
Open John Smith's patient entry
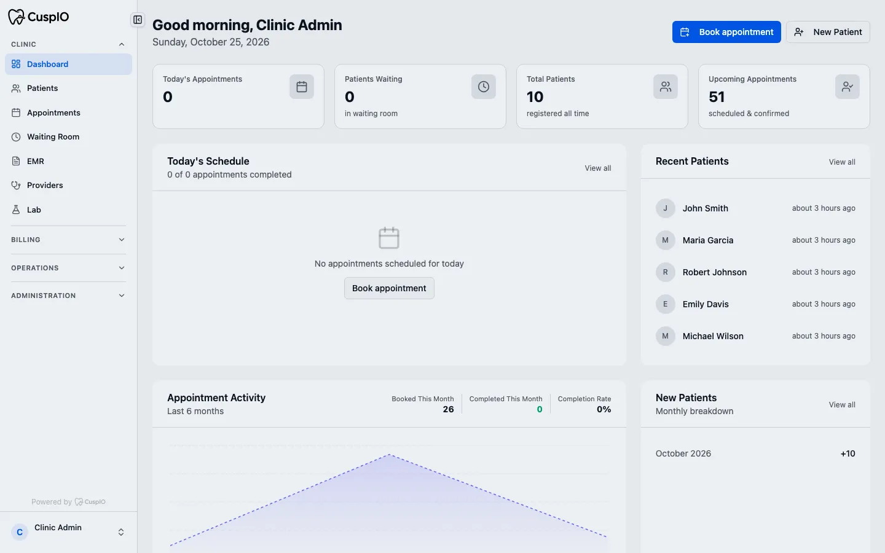coord(755,208)
